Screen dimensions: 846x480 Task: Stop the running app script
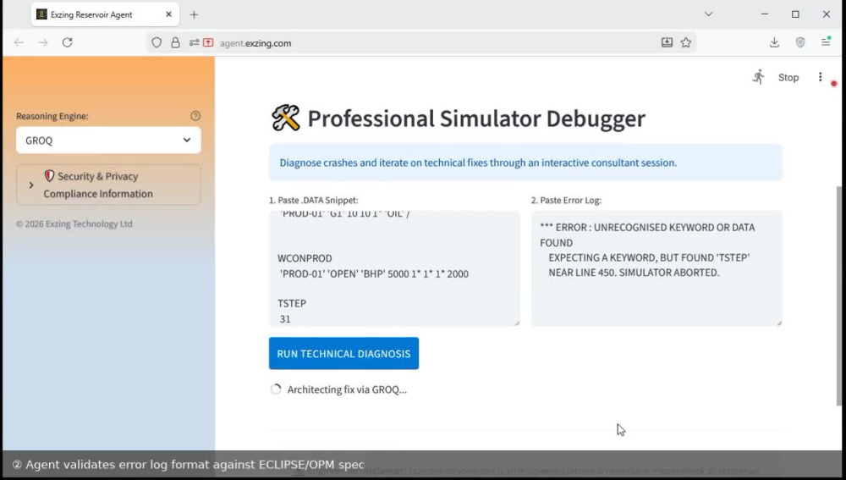(x=788, y=78)
